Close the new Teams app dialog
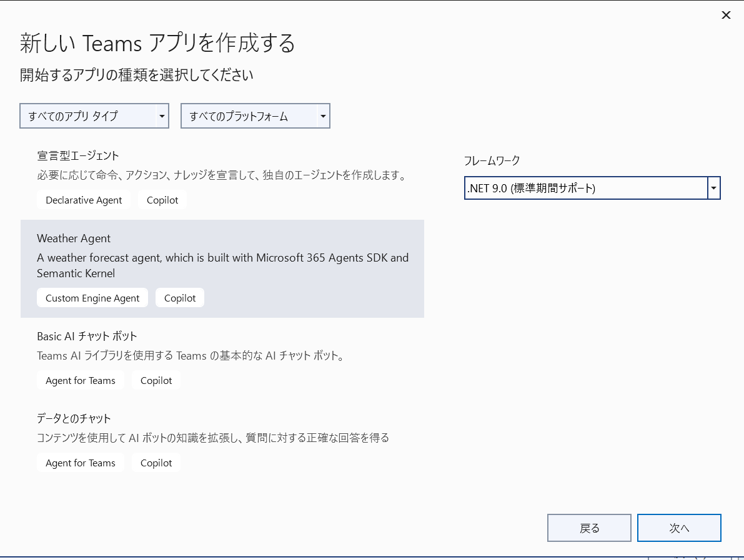 (x=726, y=15)
